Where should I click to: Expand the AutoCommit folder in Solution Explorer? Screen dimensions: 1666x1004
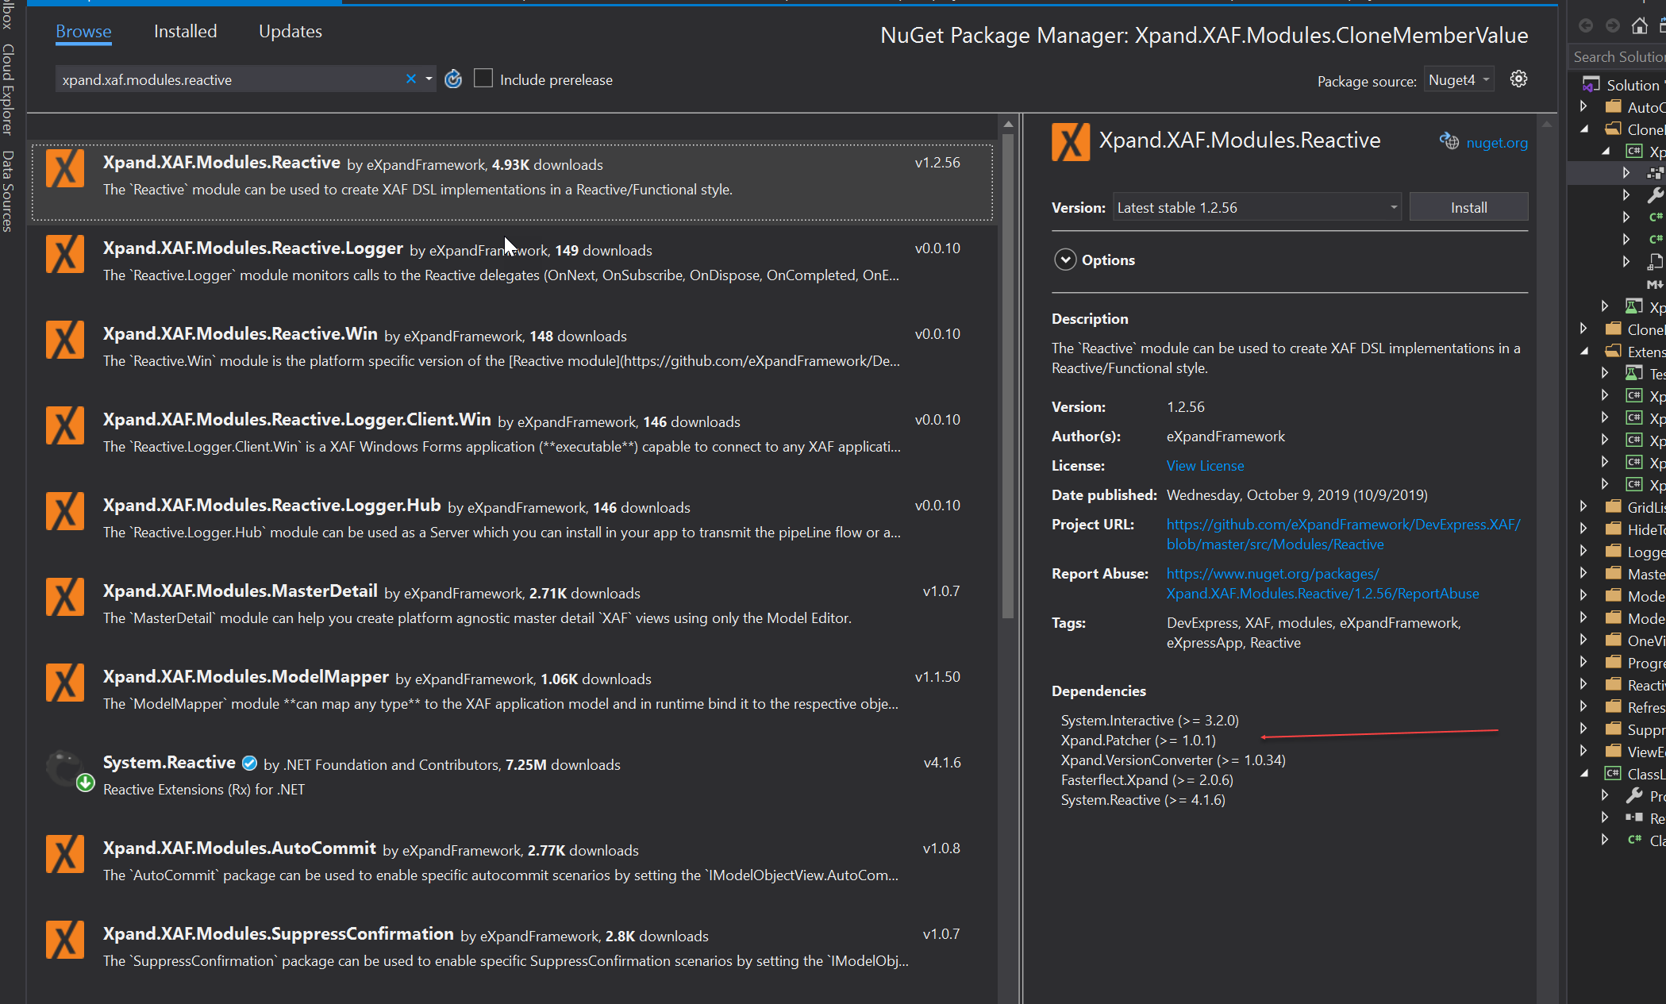tap(1582, 106)
